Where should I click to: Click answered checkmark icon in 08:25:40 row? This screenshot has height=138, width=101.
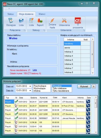coord(16,110)
